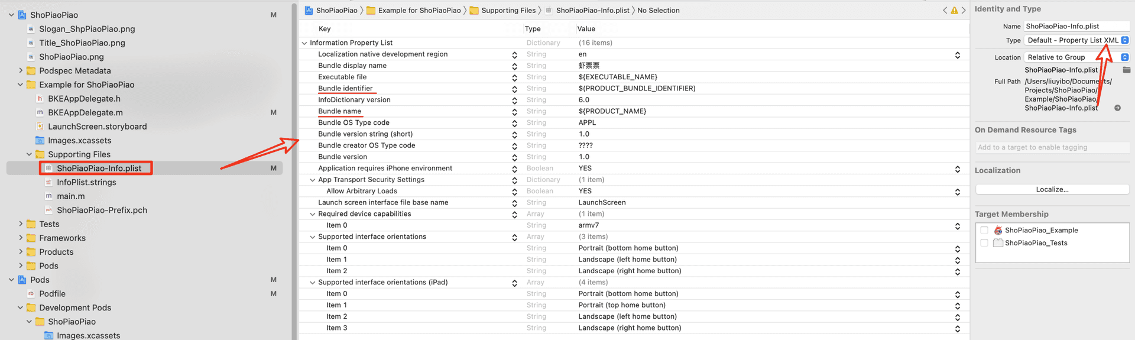
Task: Toggle Allow Arbitrary Loads boolean stepper
Action: [957, 192]
